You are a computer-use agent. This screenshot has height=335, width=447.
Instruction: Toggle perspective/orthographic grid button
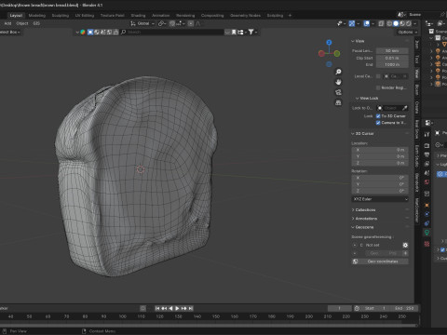click(x=338, y=102)
